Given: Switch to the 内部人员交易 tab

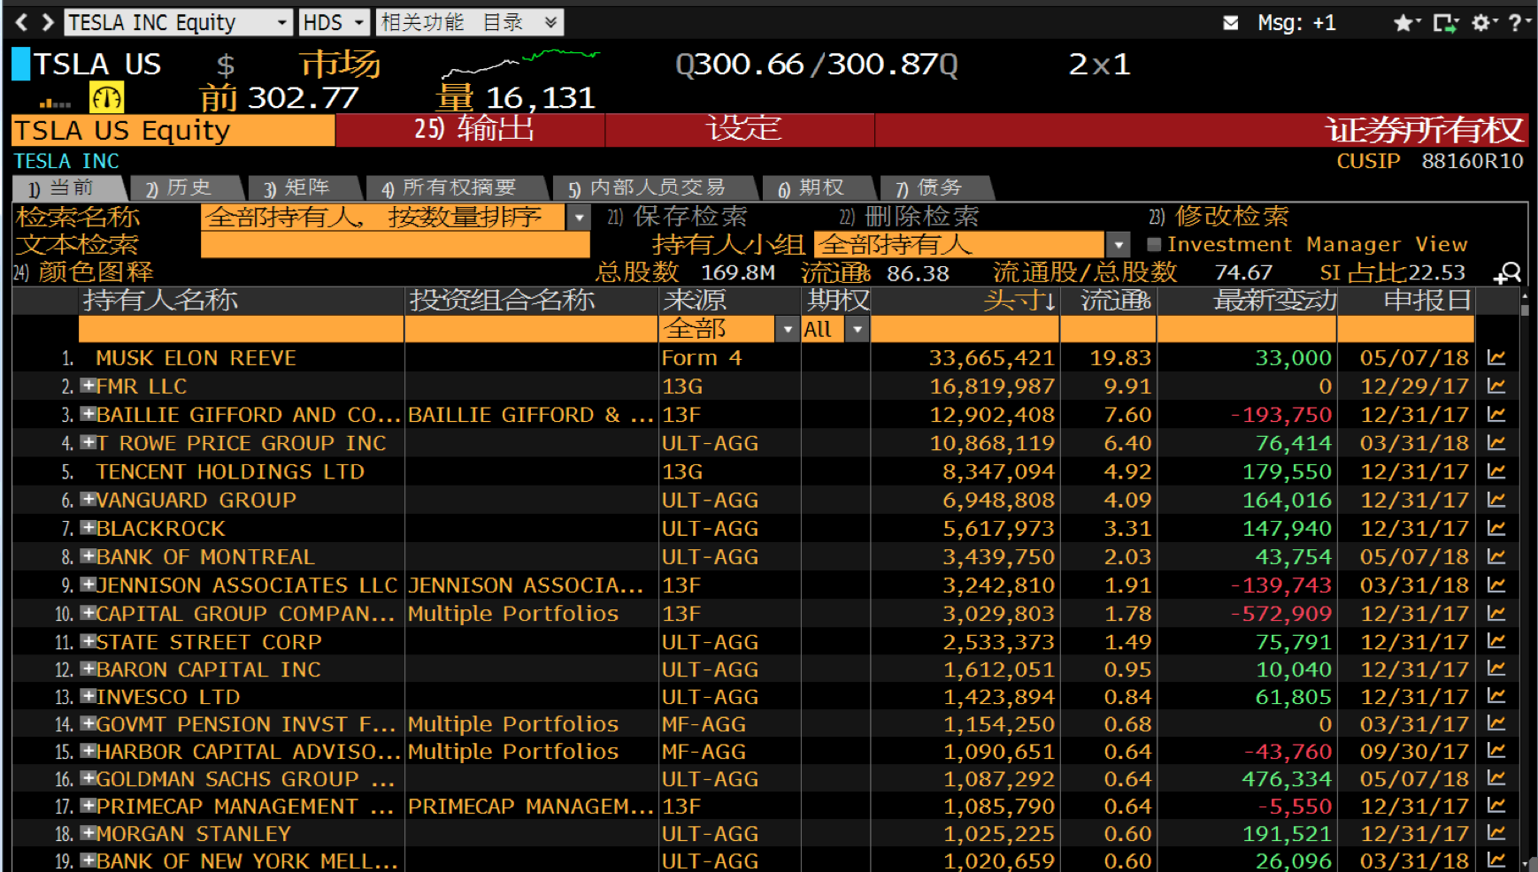Looking at the screenshot, I should pos(654,187).
